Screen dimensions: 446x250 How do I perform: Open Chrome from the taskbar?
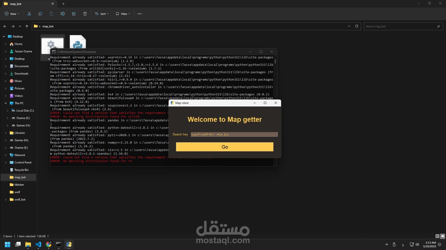coord(49,244)
